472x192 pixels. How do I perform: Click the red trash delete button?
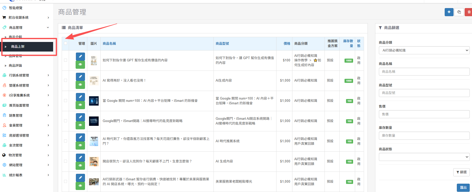tap(469, 12)
